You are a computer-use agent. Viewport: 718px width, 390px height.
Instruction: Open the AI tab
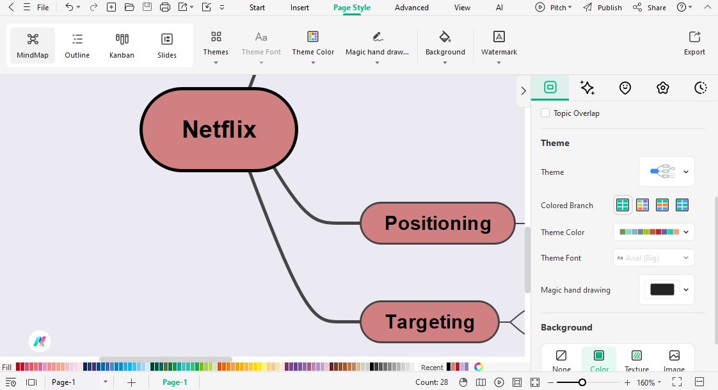click(x=499, y=7)
